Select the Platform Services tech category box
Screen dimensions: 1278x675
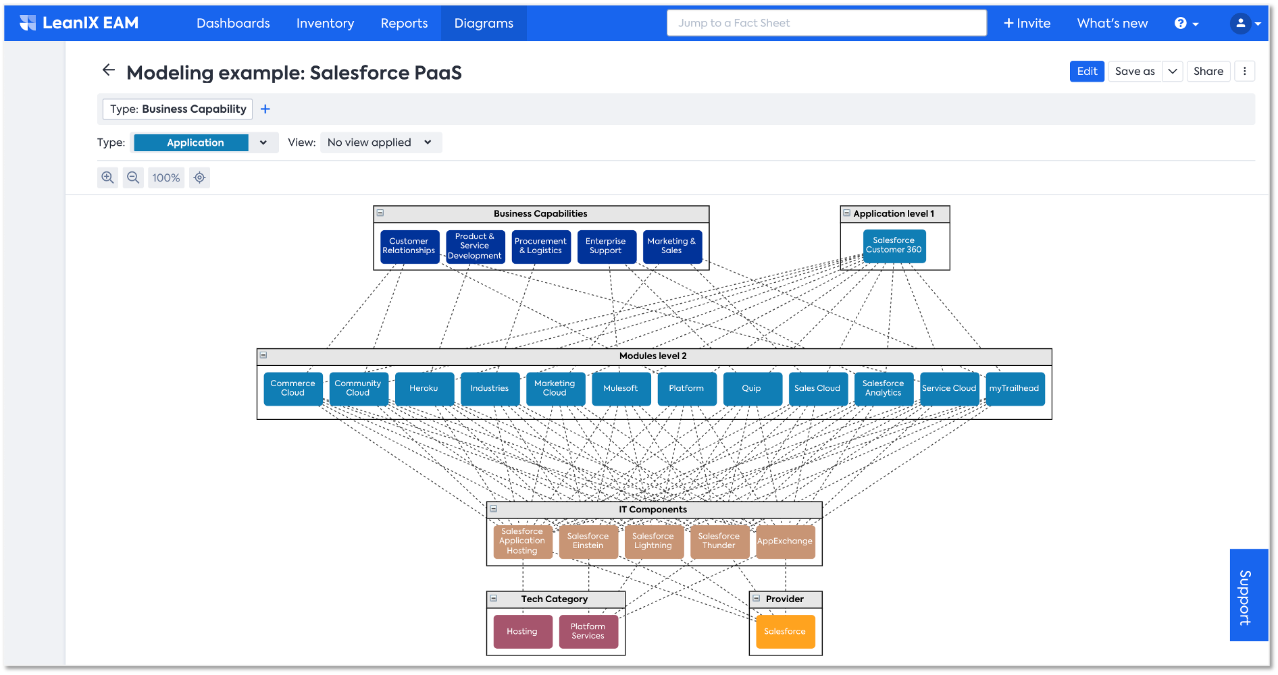click(588, 632)
